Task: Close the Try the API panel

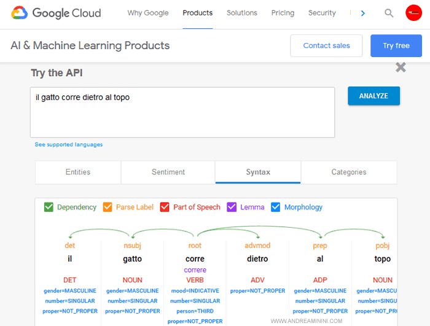Action: (401, 68)
